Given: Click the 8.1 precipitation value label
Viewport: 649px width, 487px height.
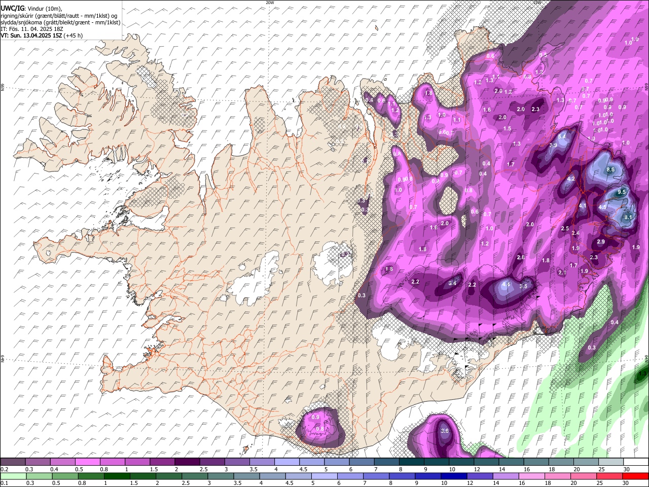Looking at the screenshot, I should 628,217.
